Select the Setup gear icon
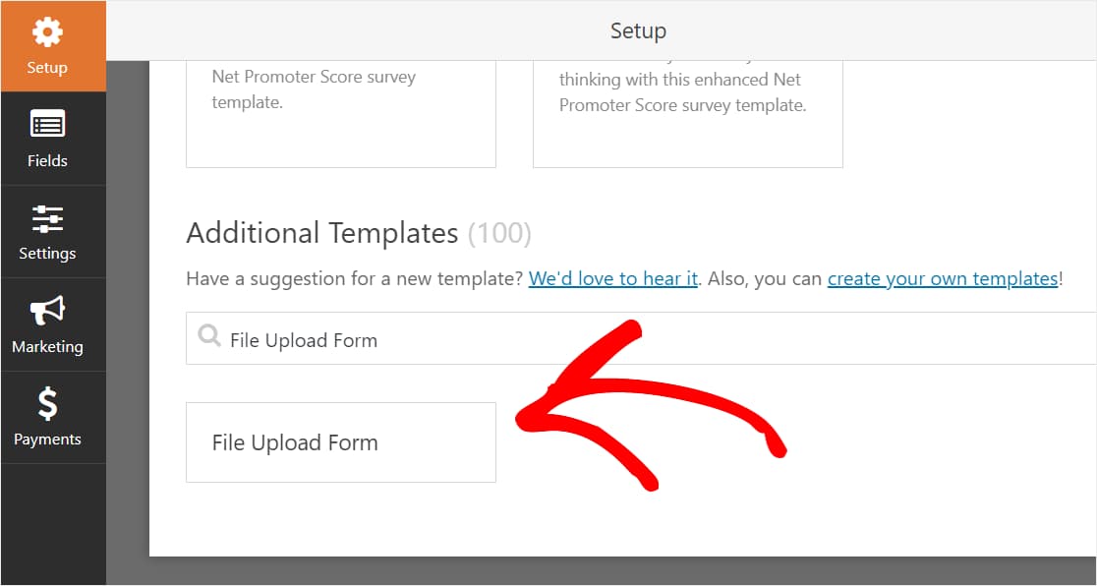The width and height of the screenshot is (1097, 586). point(45,31)
